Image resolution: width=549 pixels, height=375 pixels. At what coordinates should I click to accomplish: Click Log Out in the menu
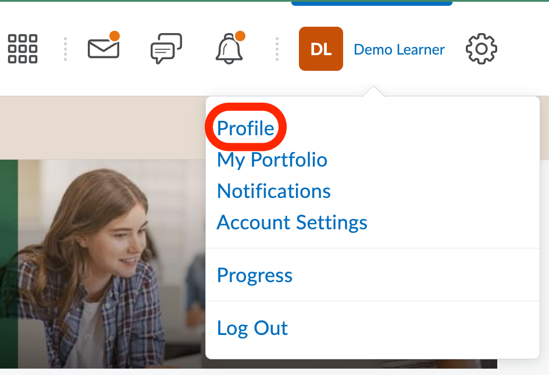[252, 328]
